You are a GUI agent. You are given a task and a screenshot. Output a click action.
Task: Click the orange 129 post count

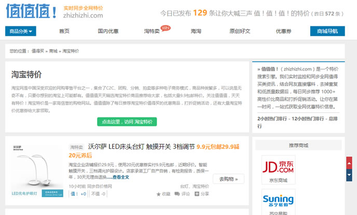click(x=200, y=13)
